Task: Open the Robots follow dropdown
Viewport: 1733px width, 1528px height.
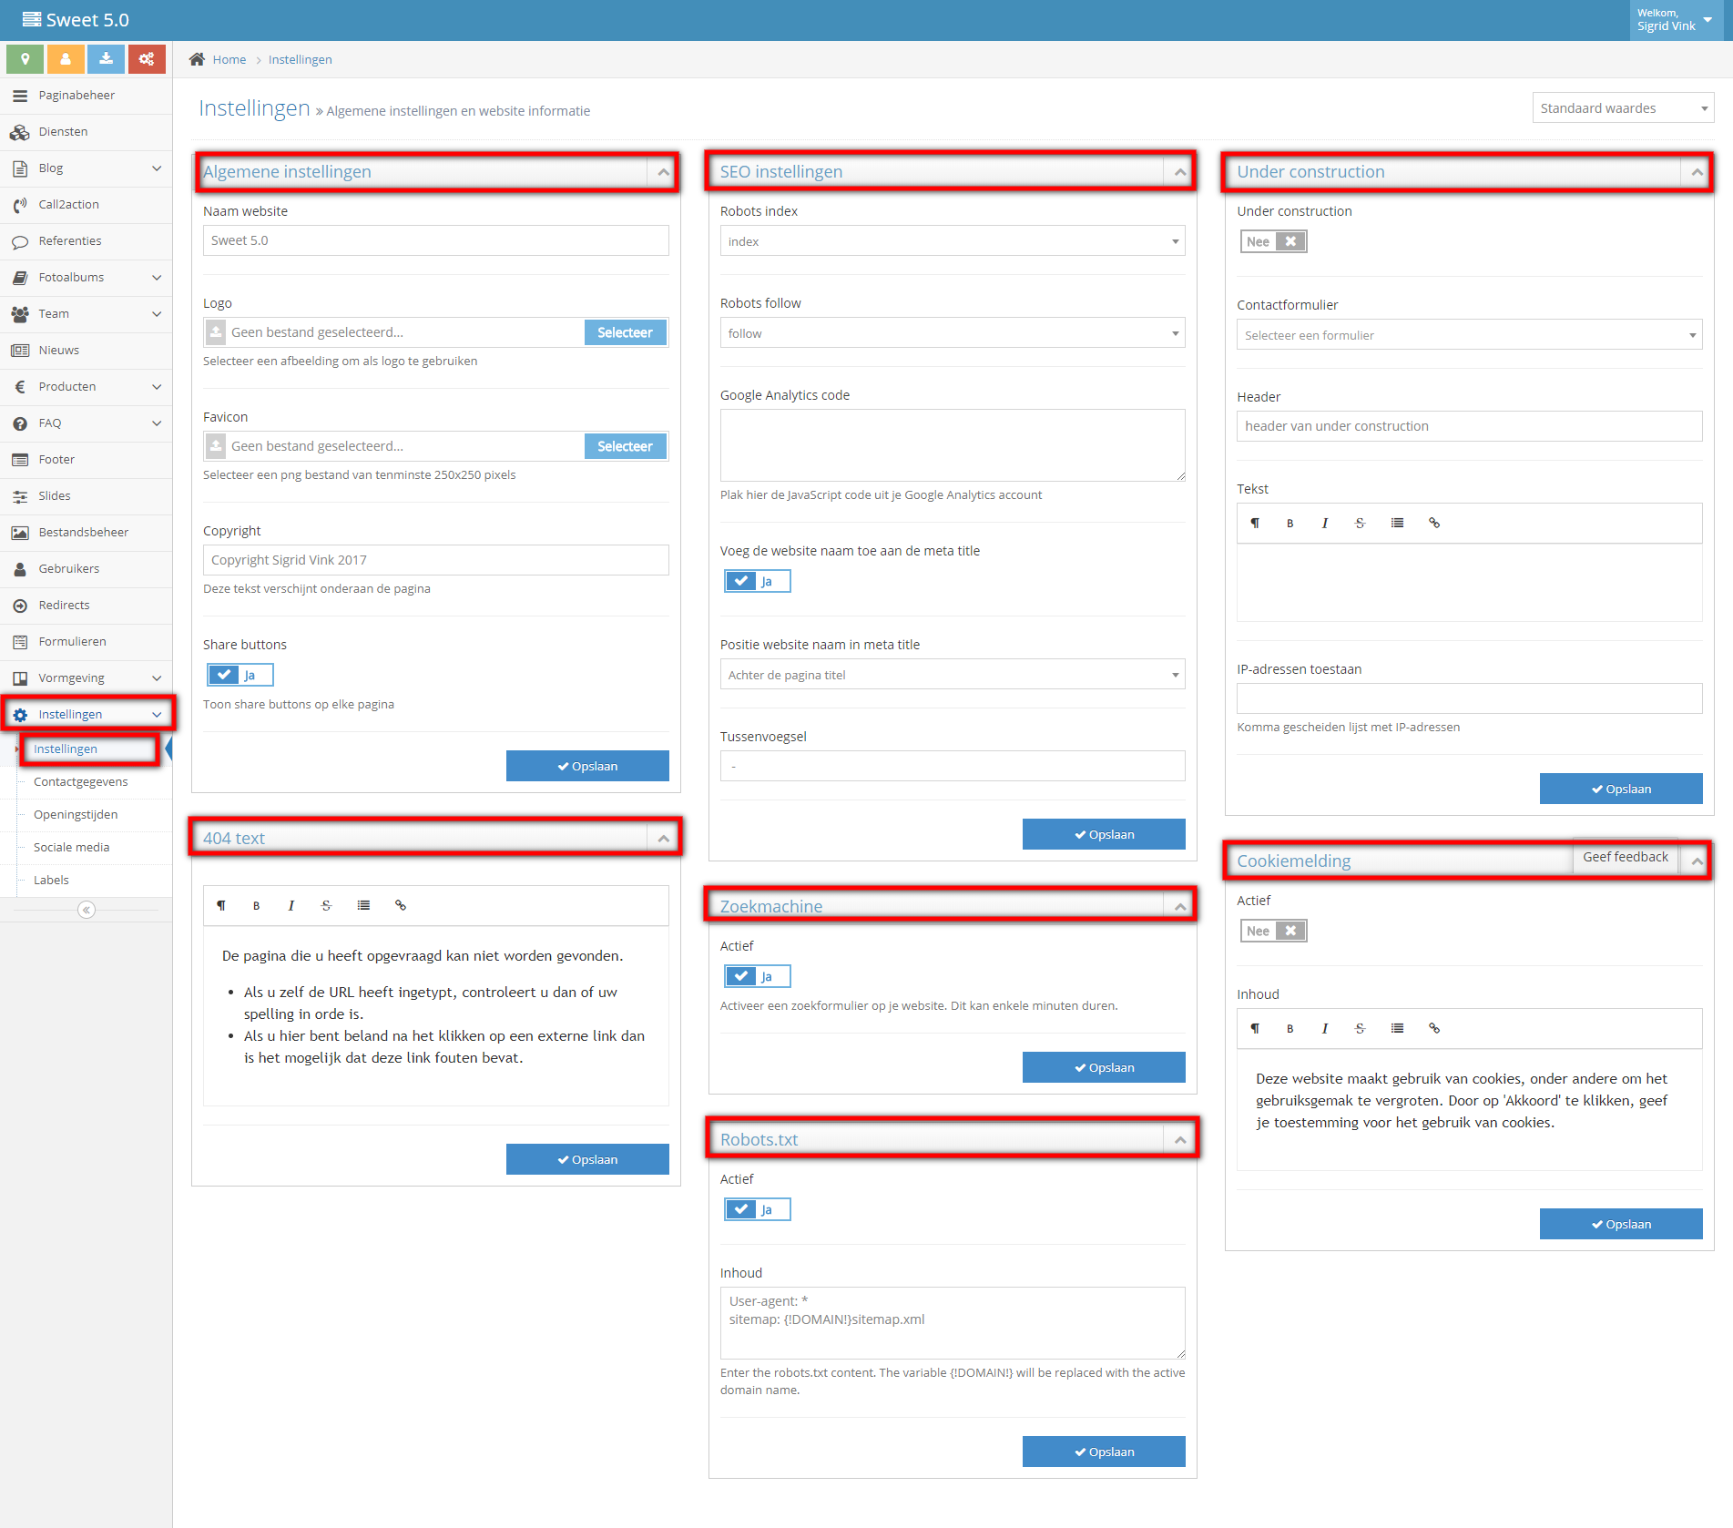Action: pos(953,333)
